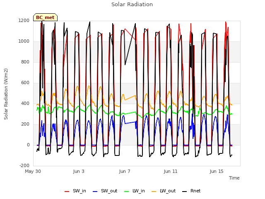Click the 1200 y-axis tick label
Viewport: 265px width, 199px height.
(x=24, y=20)
